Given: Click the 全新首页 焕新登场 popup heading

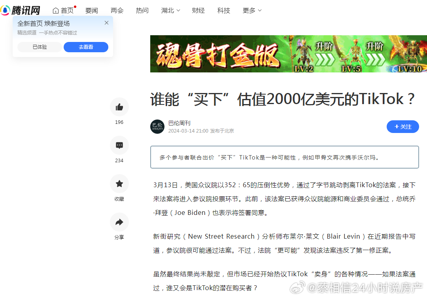Looking at the screenshot, I should tap(43, 23).
